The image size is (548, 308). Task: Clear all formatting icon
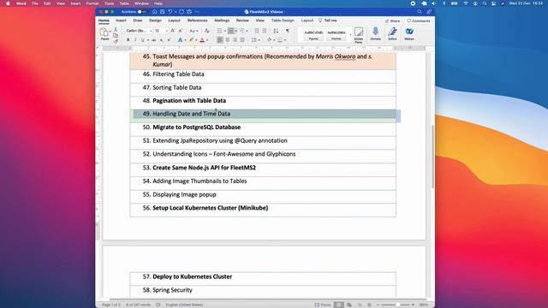(207, 31)
